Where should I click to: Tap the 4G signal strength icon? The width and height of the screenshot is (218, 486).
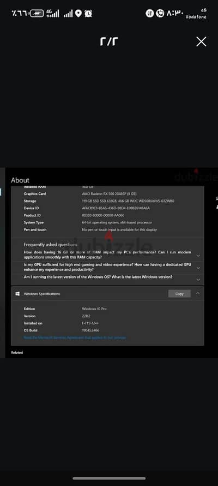click(x=52, y=13)
